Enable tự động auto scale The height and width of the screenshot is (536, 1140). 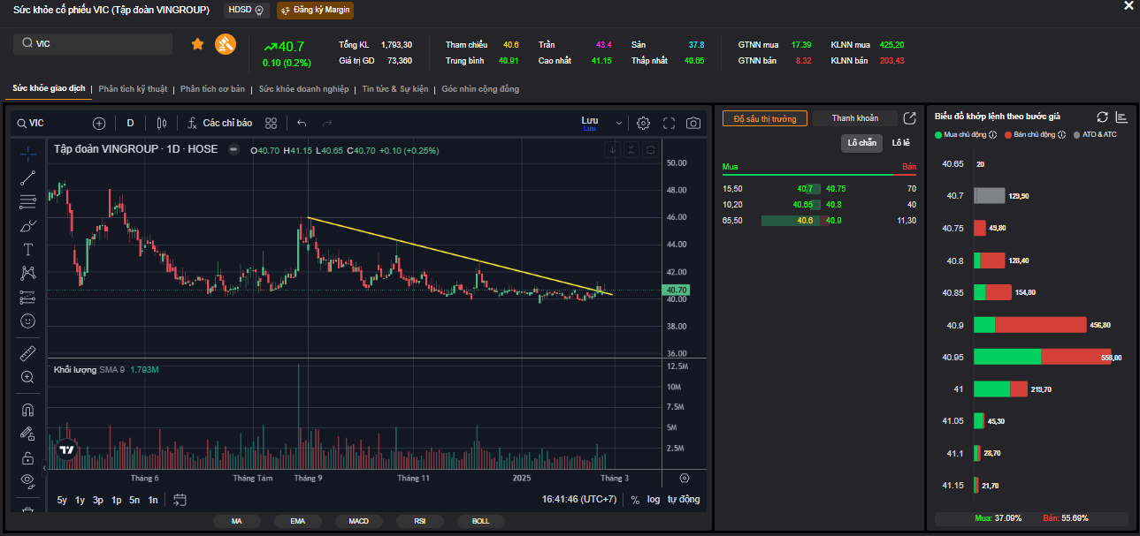point(684,500)
